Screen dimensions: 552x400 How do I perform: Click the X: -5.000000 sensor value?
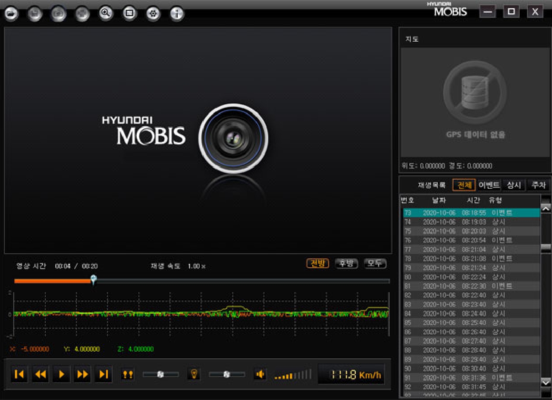(x=29, y=349)
